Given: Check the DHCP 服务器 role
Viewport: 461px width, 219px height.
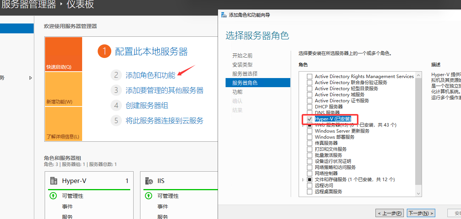Looking at the screenshot, I should pyautogui.click(x=310, y=106).
